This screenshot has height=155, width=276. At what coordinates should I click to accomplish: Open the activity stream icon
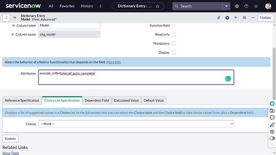click(x=236, y=18)
